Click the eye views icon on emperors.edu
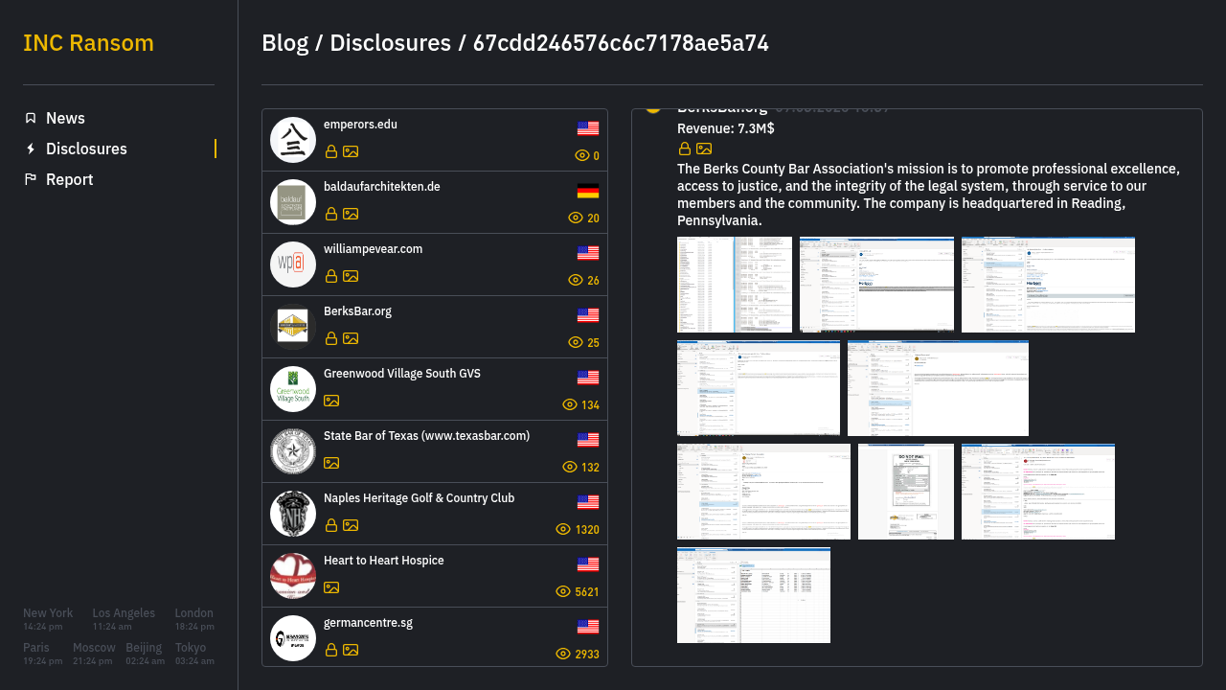1226x690 pixels. tap(581, 155)
